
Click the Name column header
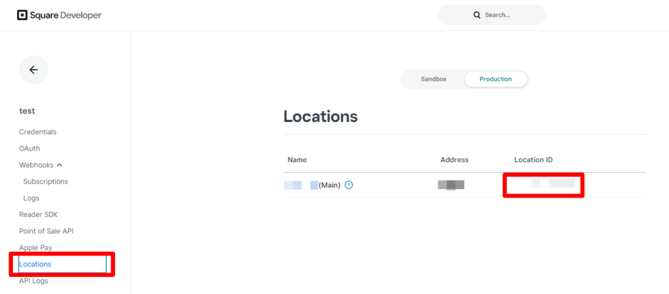click(x=297, y=160)
